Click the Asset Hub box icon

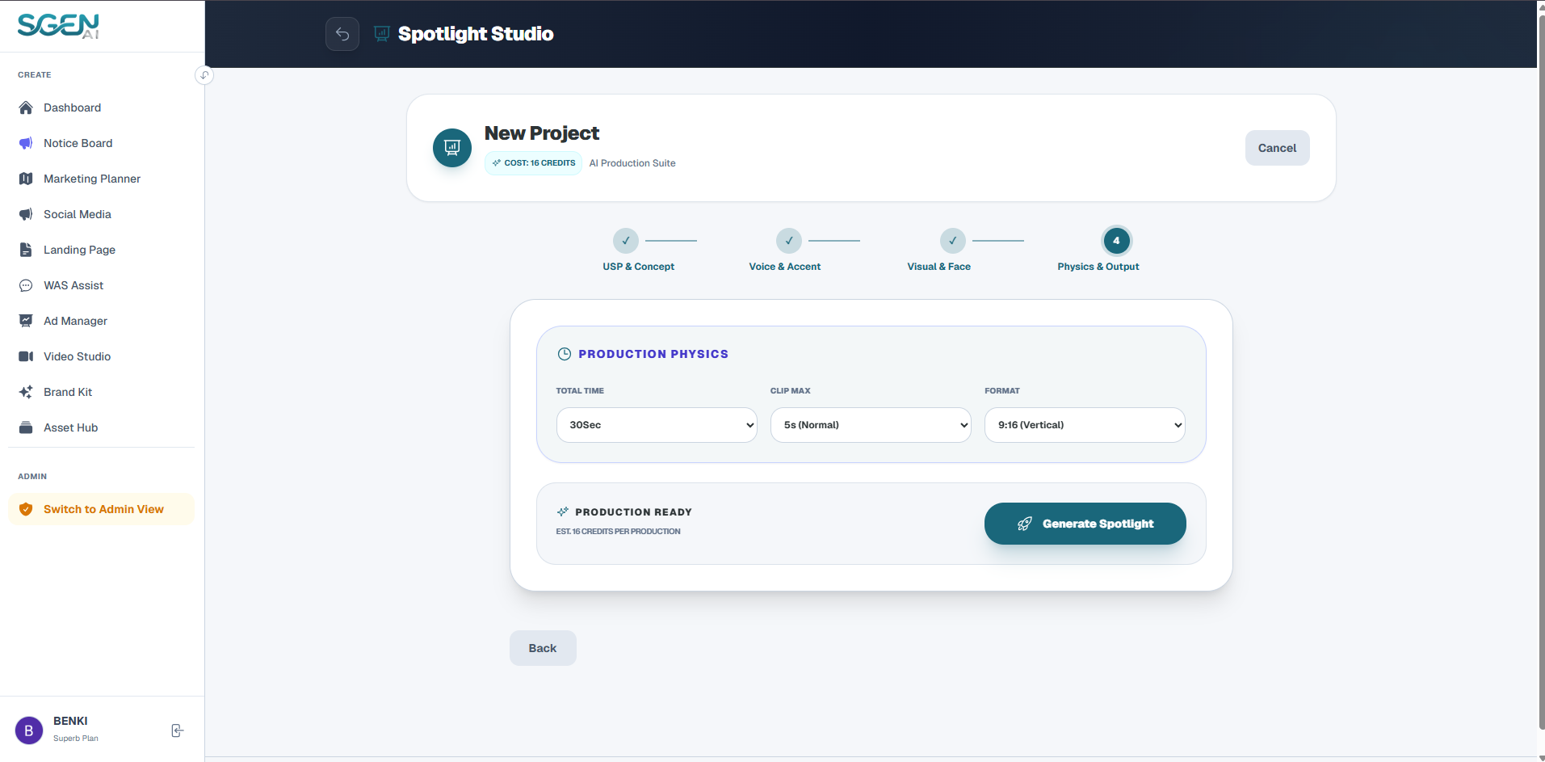click(26, 427)
